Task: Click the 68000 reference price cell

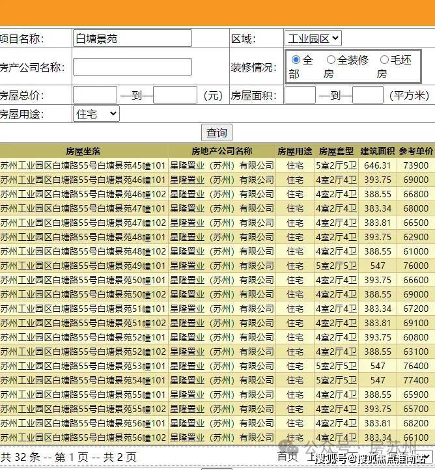Action: (x=416, y=208)
